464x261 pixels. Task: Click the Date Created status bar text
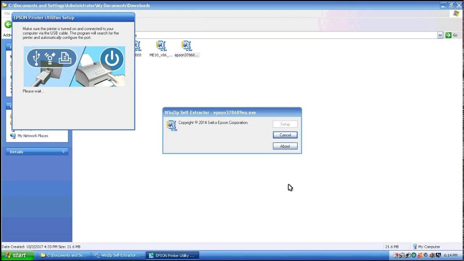pos(41,247)
